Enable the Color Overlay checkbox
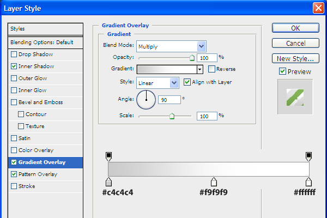Screen dimensions: 327x218 pos(14,150)
